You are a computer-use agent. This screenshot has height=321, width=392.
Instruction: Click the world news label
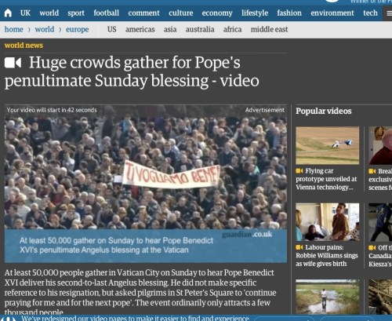click(24, 46)
